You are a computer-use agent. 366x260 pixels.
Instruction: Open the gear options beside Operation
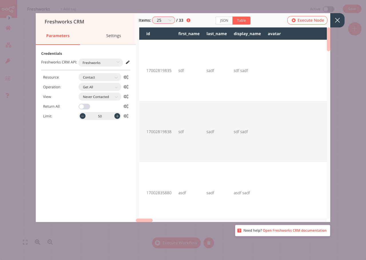(126, 87)
